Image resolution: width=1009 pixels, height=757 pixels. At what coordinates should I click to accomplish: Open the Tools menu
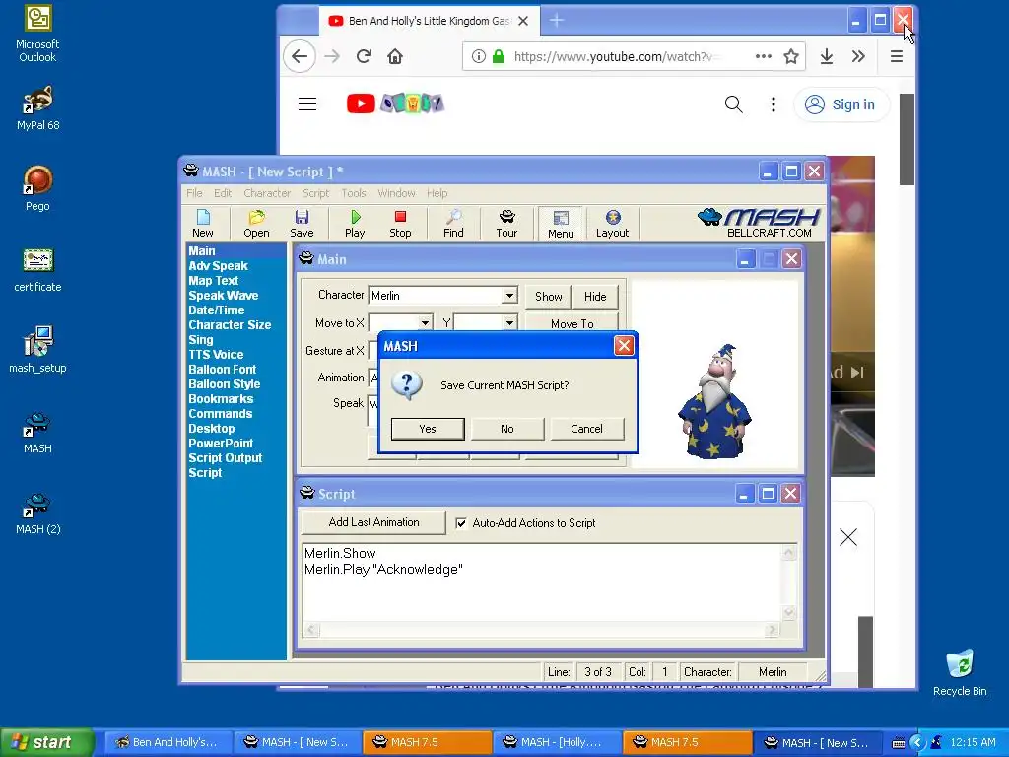click(x=354, y=193)
